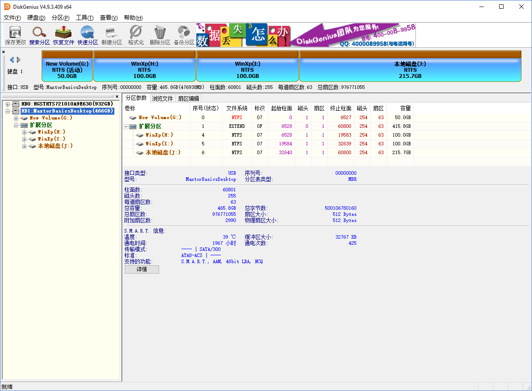Go to next disk with right arrow

(18, 60)
